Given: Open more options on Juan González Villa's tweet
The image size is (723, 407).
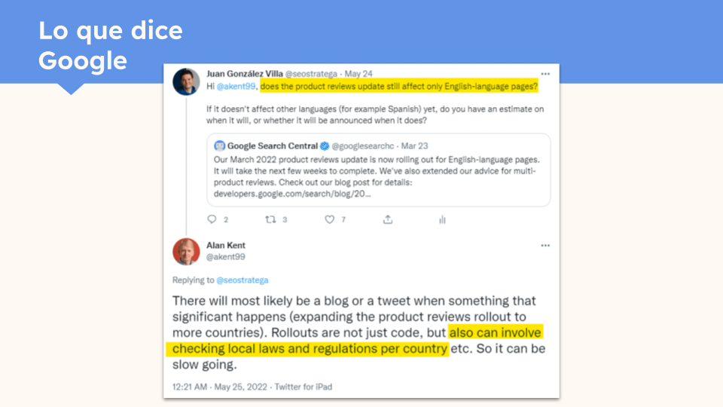Looking at the screenshot, I should pyautogui.click(x=545, y=74).
